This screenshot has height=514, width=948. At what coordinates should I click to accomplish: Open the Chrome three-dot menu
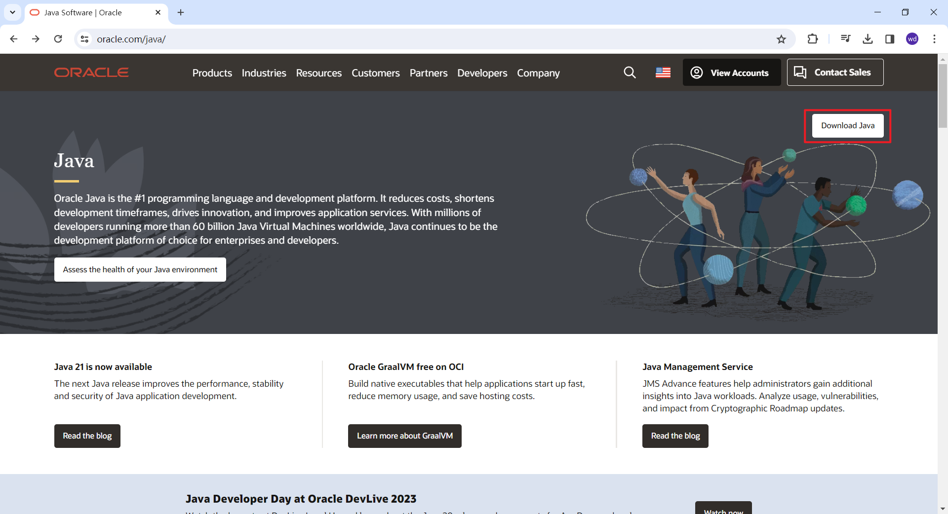pyautogui.click(x=934, y=39)
